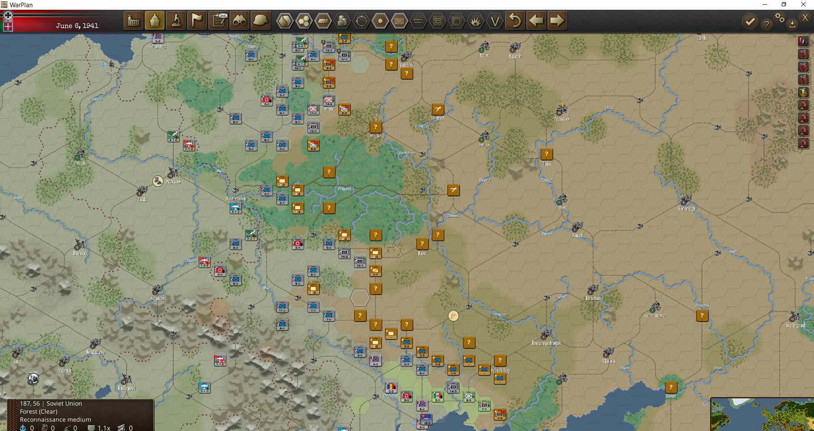Go to next unit with right arrow
Screen dimensions: 814x431
[x=557, y=20]
